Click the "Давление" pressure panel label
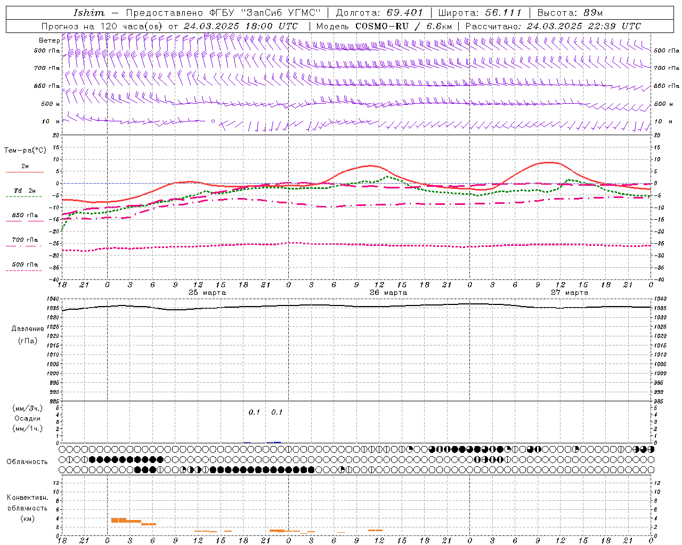The height and width of the screenshot is (545, 682). tap(28, 329)
